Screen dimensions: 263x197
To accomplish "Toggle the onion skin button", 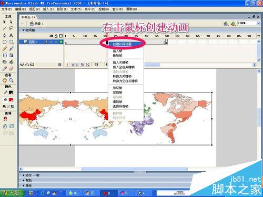I will coord(73,65).
